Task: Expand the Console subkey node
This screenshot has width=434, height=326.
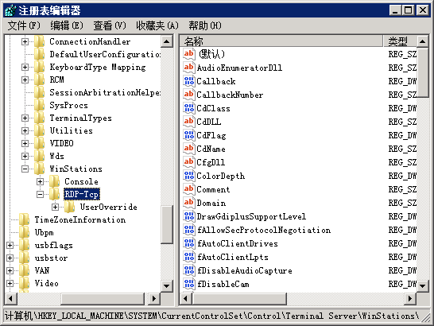Action: point(40,181)
